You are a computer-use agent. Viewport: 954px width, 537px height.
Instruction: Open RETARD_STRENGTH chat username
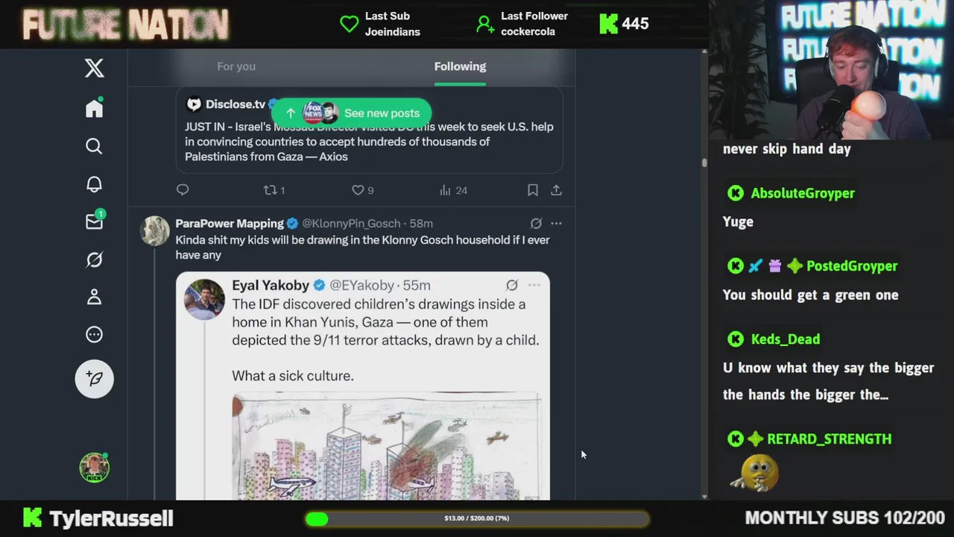829,439
